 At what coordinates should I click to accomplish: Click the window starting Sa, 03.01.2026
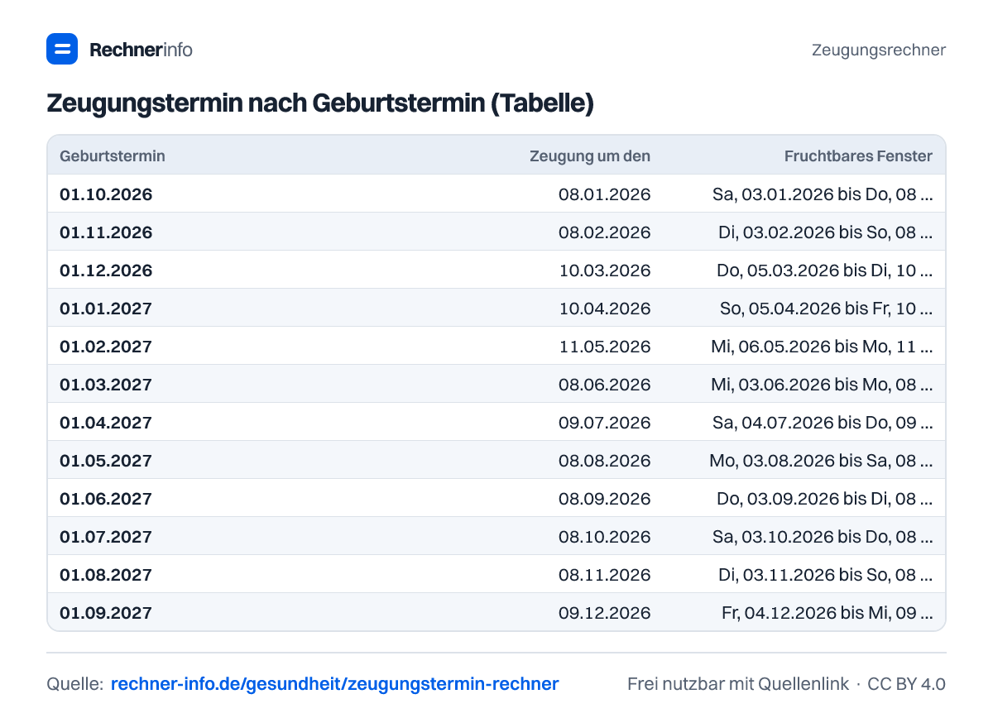coord(823,194)
